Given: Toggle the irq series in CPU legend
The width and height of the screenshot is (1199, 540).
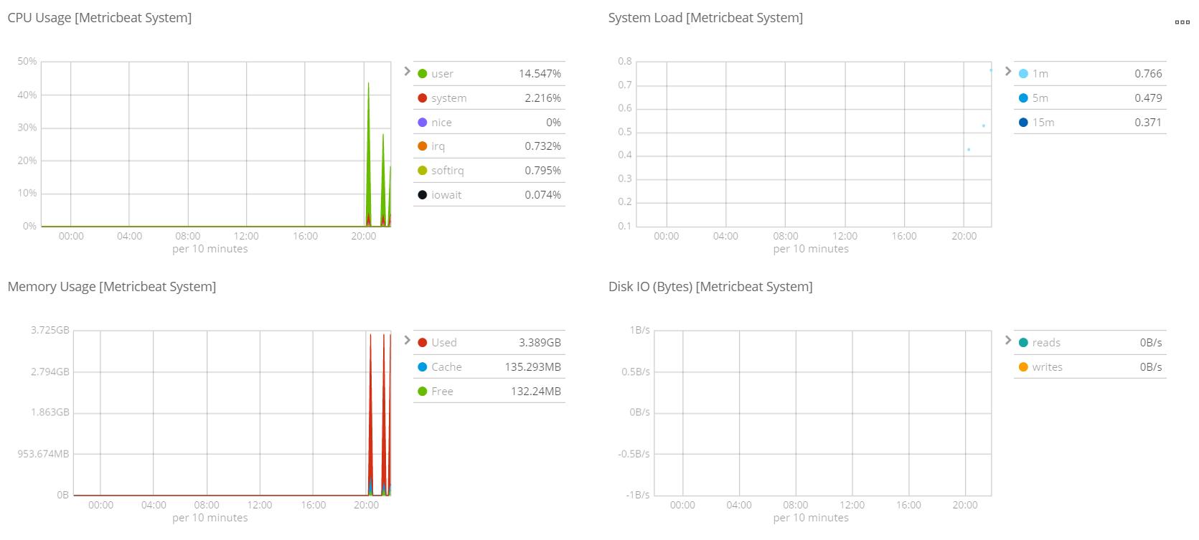Looking at the screenshot, I should point(438,146).
